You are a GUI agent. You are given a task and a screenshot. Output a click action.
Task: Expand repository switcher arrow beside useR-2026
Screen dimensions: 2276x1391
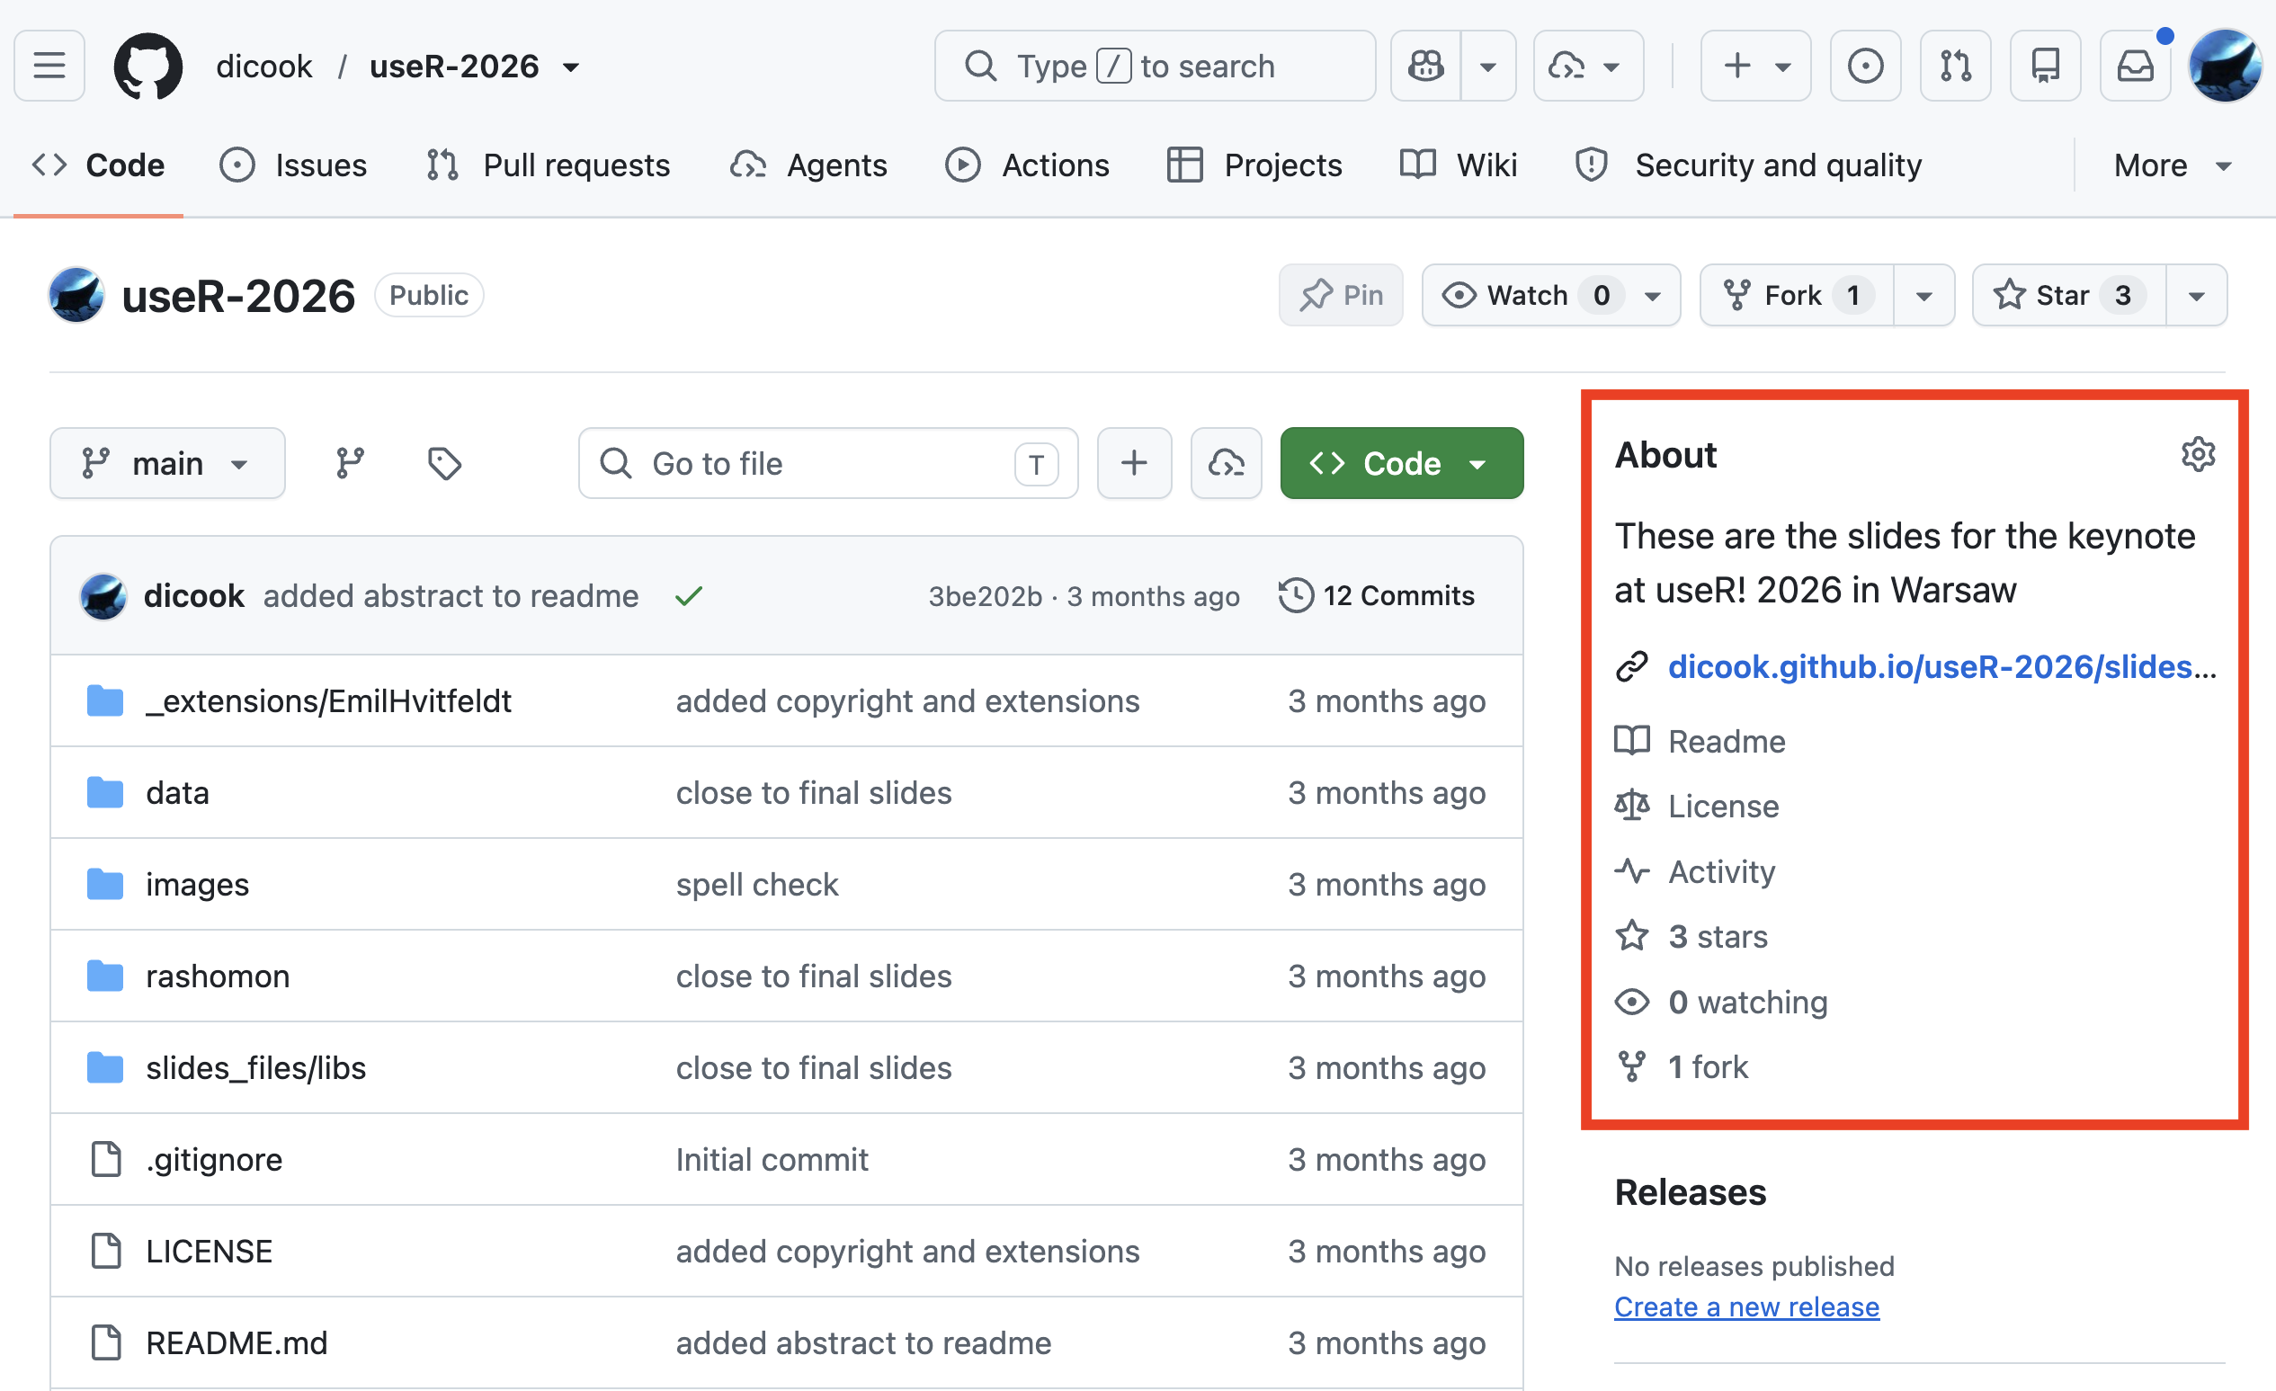point(572,67)
